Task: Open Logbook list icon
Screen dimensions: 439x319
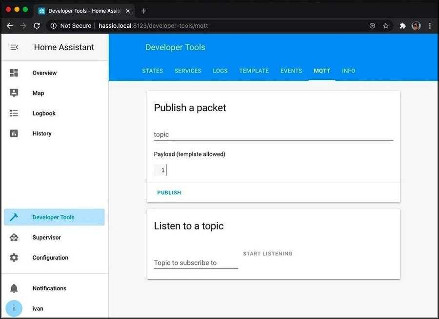Action: [14, 113]
